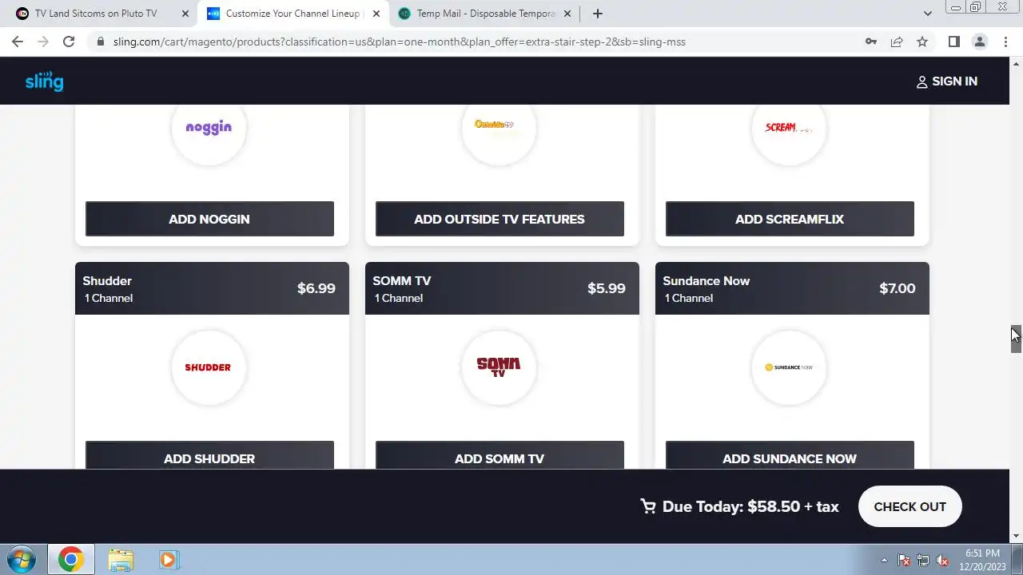Viewport: 1023px width, 575px height.
Task: Click the Noggin channel logo
Action: click(x=209, y=128)
